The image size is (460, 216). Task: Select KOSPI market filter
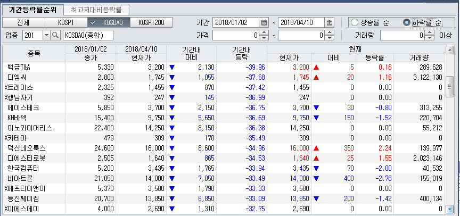coord(65,22)
